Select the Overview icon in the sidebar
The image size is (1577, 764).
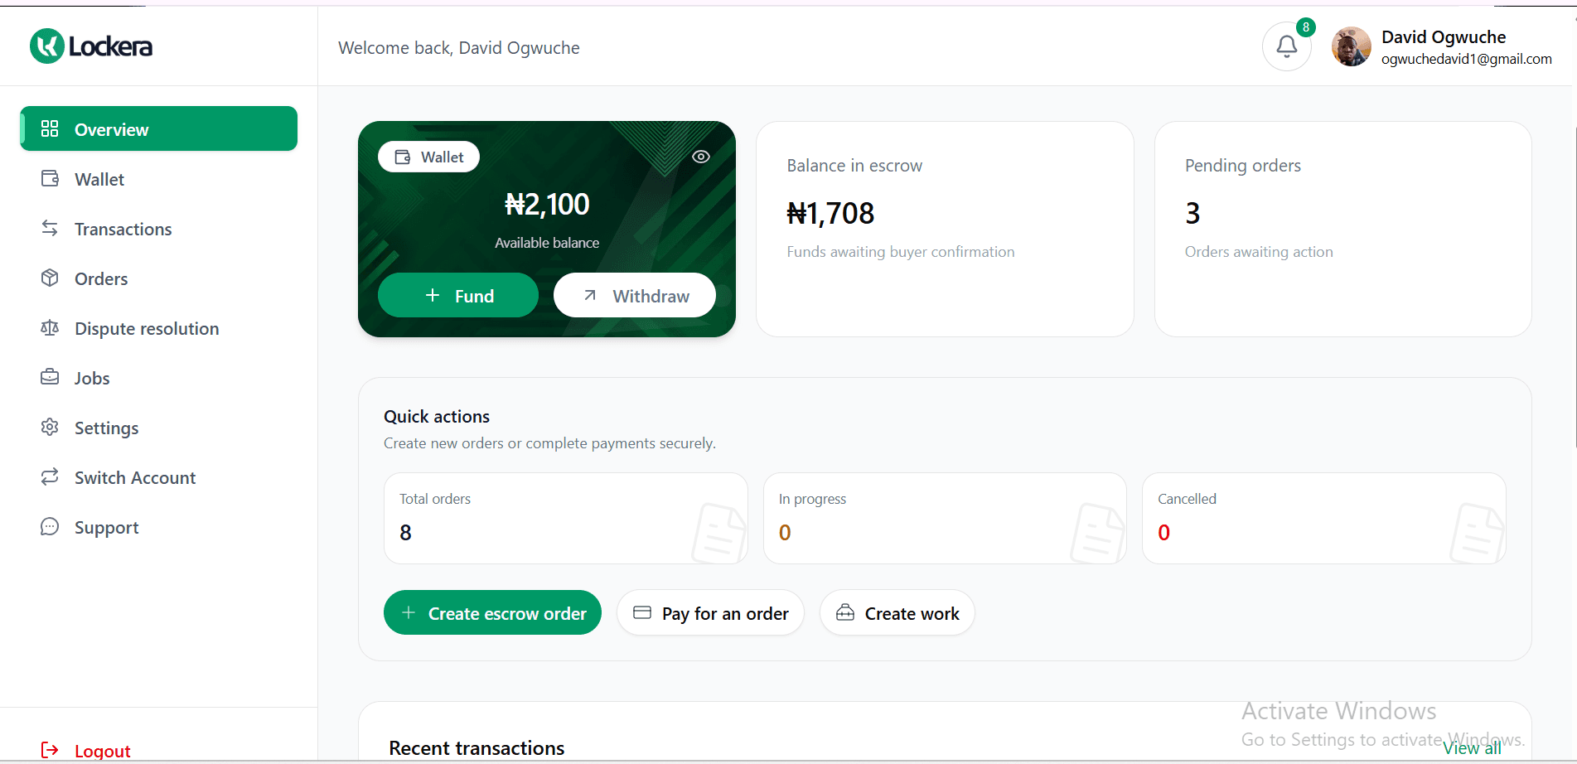(50, 128)
